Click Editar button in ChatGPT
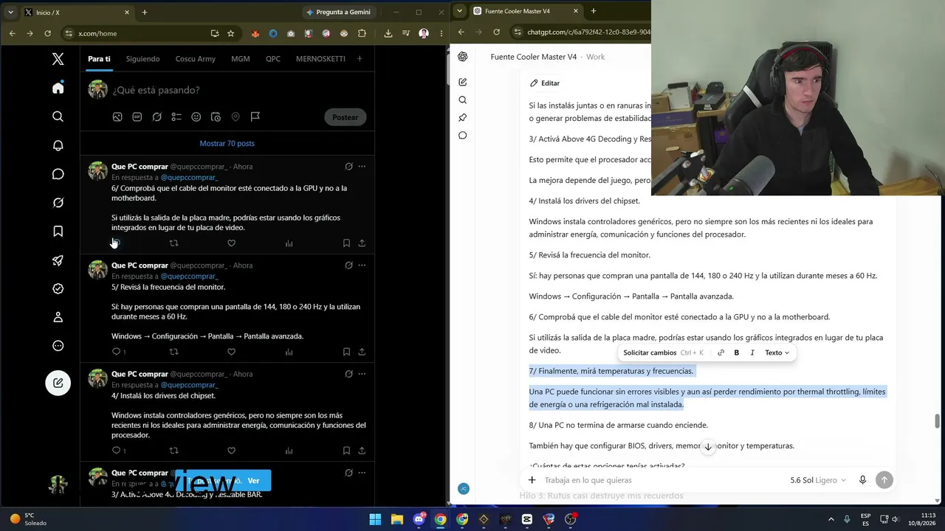The width and height of the screenshot is (945, 531). 545,83
